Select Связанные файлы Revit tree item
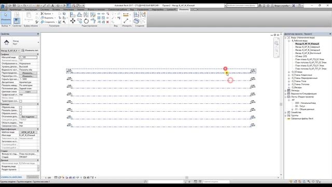The height and width of the screenshot is (187, 332). [x=302, y=119]
